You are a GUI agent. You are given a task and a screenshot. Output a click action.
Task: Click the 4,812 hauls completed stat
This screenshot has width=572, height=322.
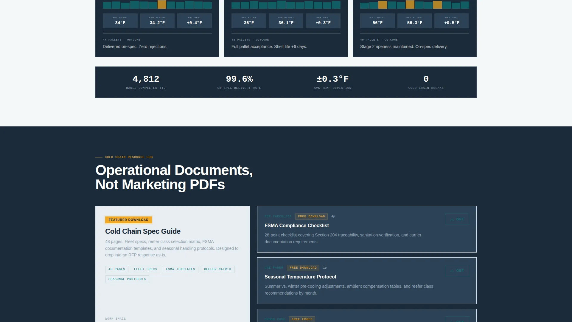point(146,82)
